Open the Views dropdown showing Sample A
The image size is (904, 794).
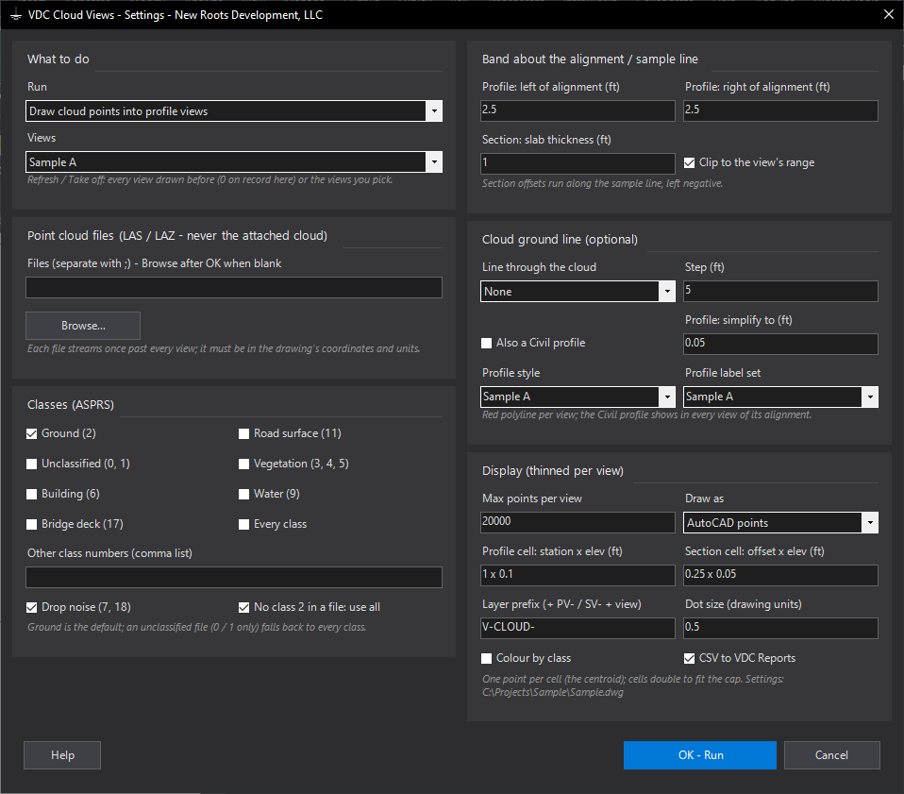[x=234, y=162]
